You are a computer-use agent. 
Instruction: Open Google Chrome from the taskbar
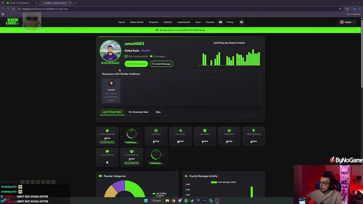[174, 201]
